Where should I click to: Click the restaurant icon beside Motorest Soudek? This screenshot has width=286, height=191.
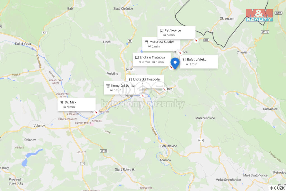(146, 42)
